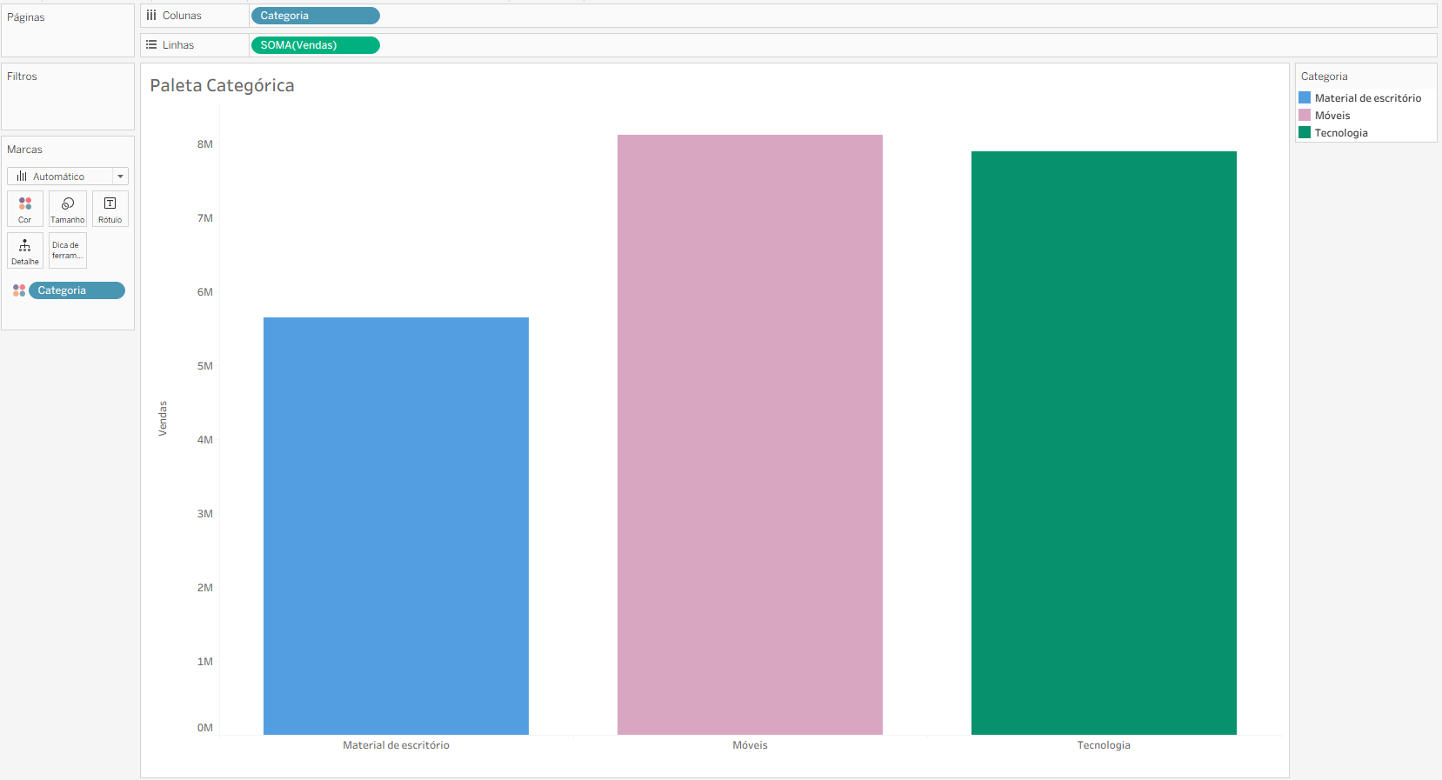The width and height of the screenshot is (1442, 780).
Task: Click the Rótulo (label) marks button
Action: click(110, 209)
